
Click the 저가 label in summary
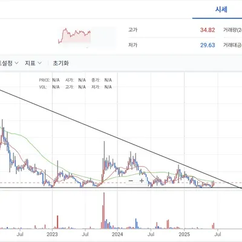coord(132,45)
